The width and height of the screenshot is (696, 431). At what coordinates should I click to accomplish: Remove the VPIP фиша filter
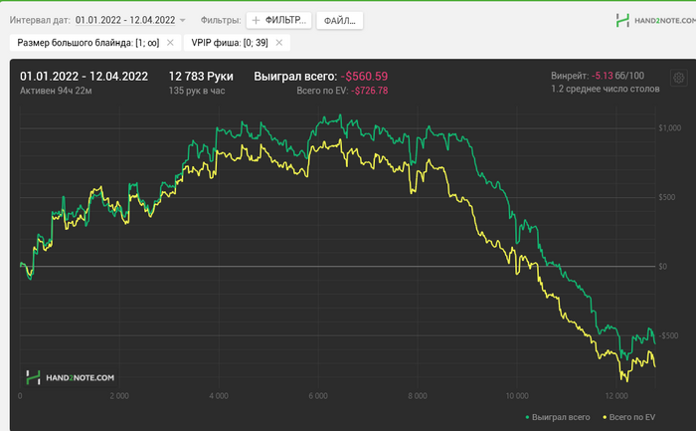click(278, 43)
